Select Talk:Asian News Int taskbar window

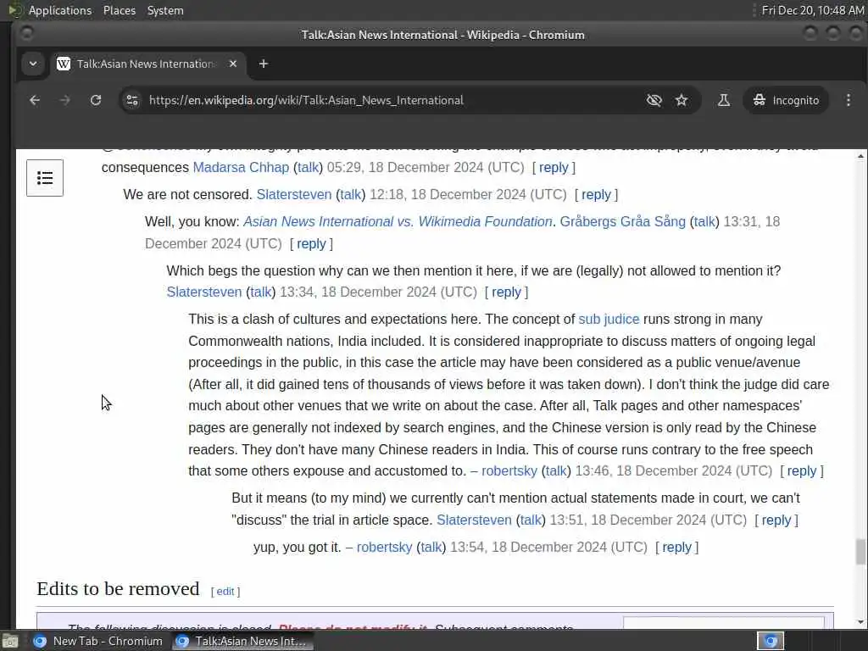(x=242, y=641)
